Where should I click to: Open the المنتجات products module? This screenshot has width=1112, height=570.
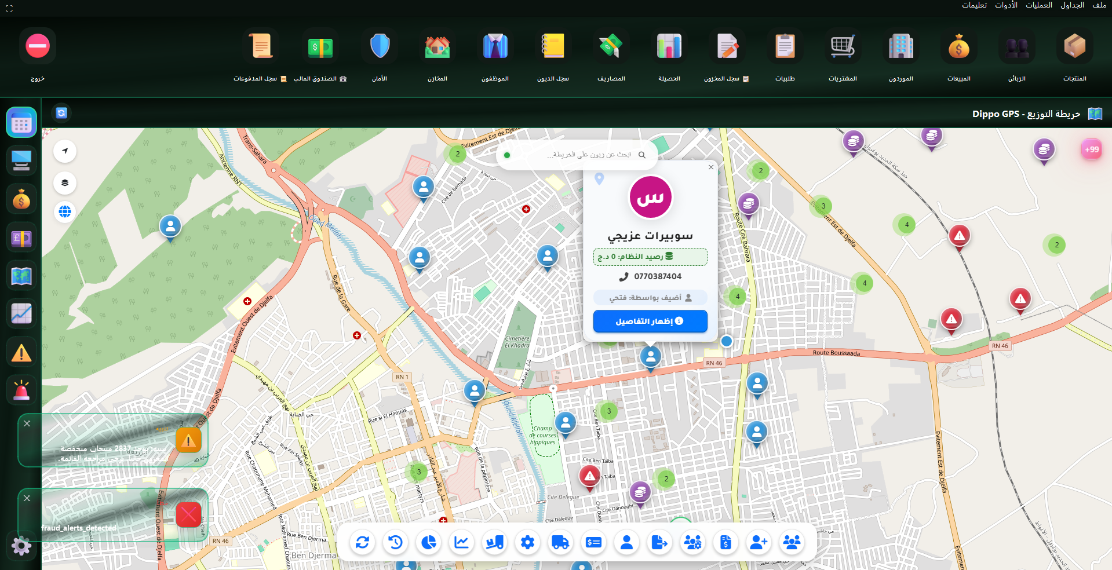coord(1074,46)
